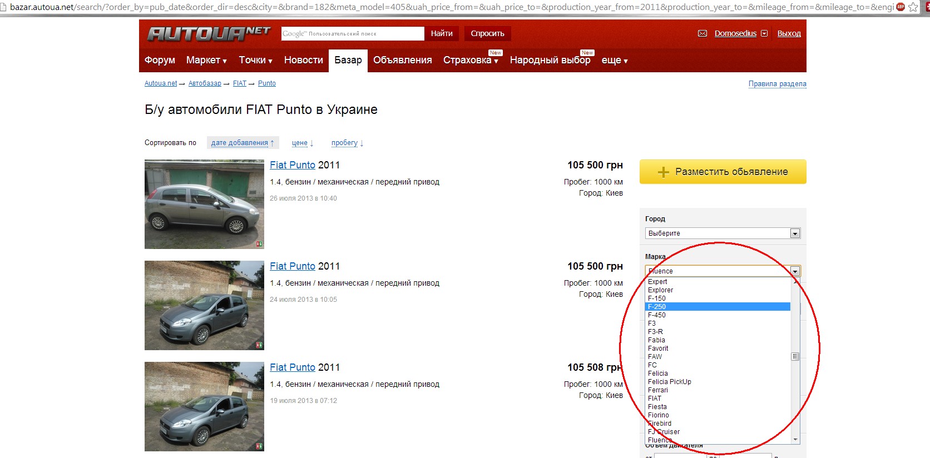This screenshot has width=930, height=458.
Task: Go to the Форум section
Action: tap(160, 60)
